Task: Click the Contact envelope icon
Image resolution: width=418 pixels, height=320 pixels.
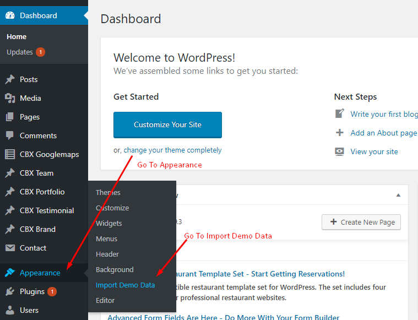Action: pyautogui.click(x=10, y=248)
